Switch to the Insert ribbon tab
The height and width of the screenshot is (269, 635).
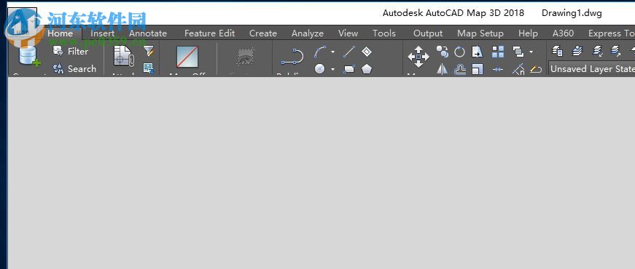click(x=103, y=33)
